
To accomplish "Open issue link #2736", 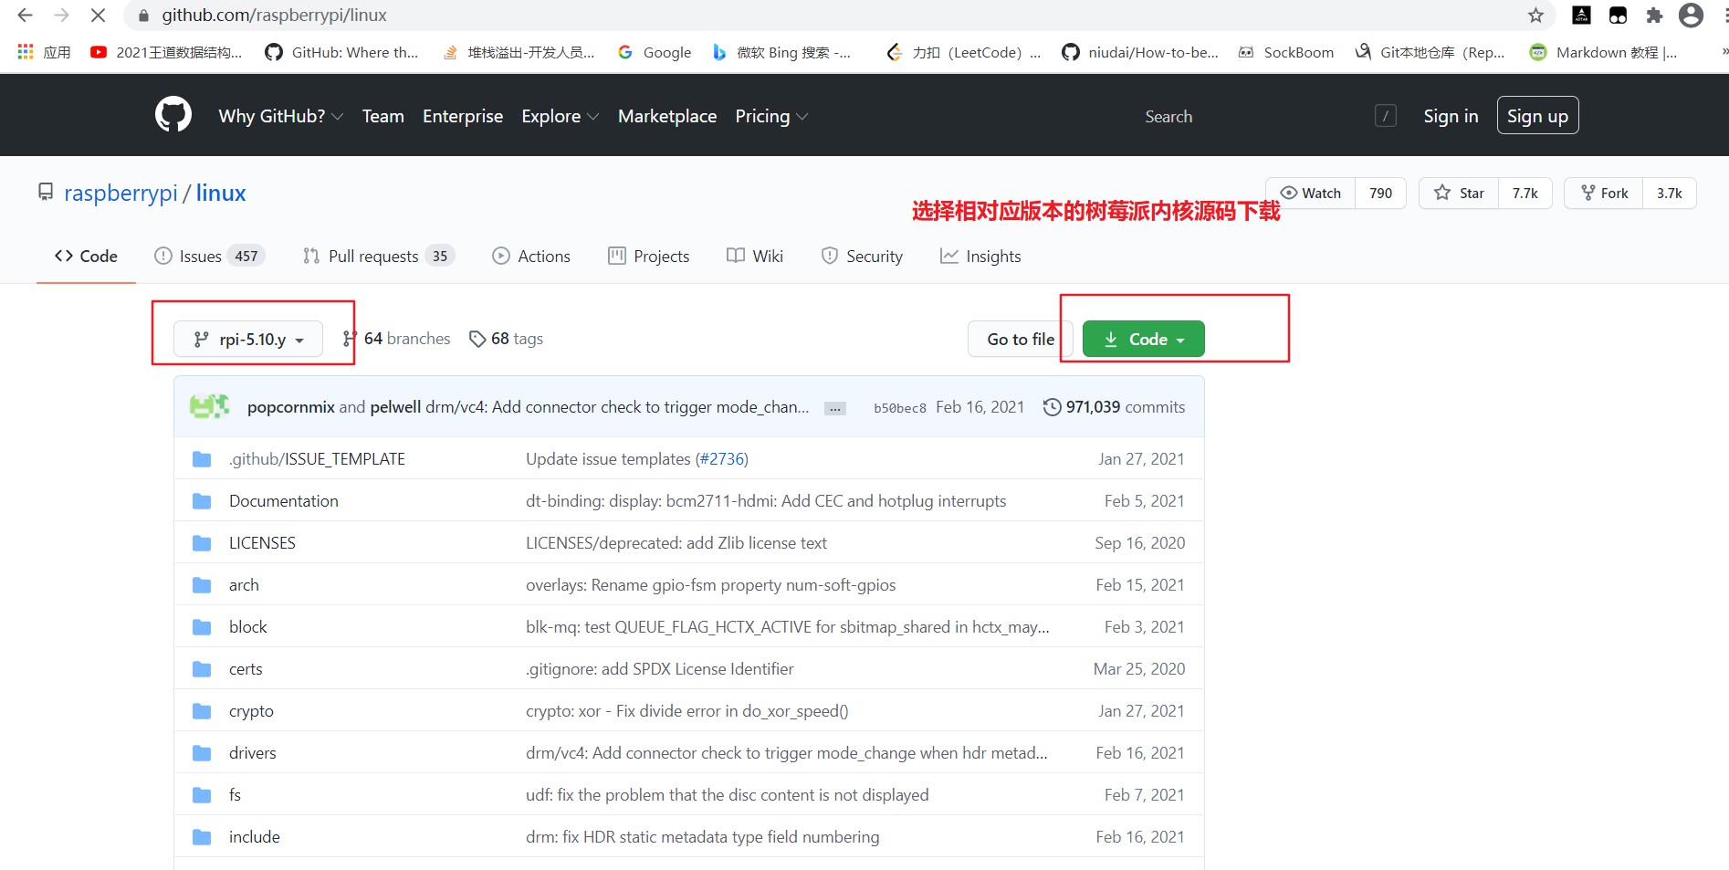I will [x=722, y=459].
